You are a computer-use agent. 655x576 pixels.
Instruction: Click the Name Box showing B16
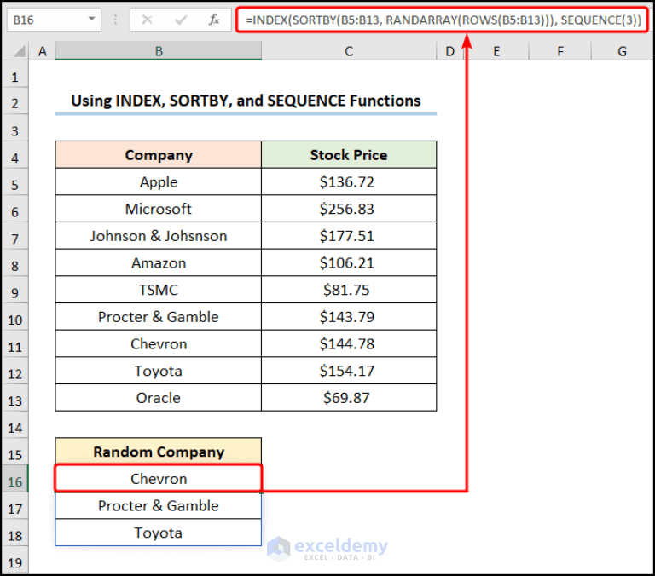coord(54,20)
